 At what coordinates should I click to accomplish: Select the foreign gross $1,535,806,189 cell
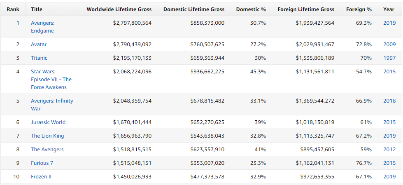[315, 58]
